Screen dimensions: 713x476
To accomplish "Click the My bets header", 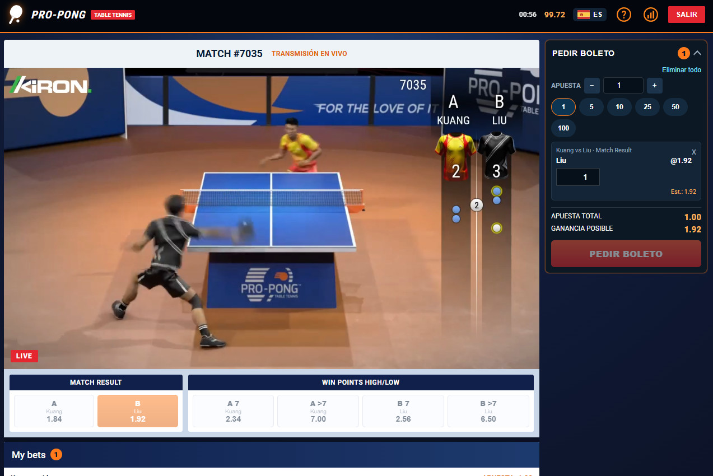I will pyautogui.click(x=272, y=455).
